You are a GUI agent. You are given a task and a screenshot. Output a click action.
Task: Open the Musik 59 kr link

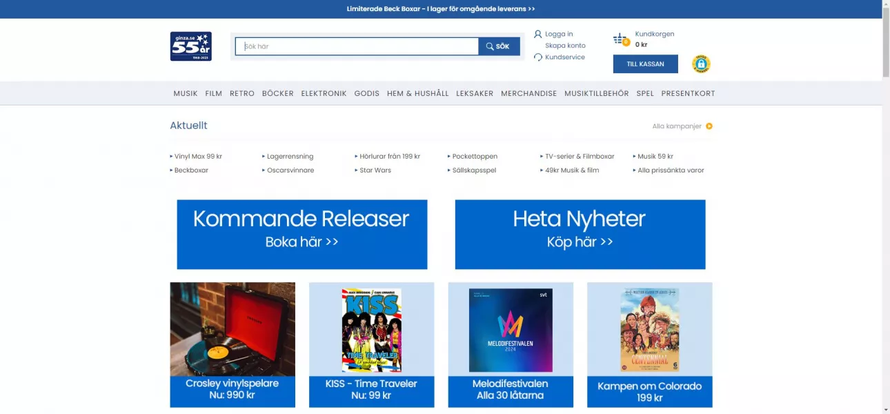655,157
